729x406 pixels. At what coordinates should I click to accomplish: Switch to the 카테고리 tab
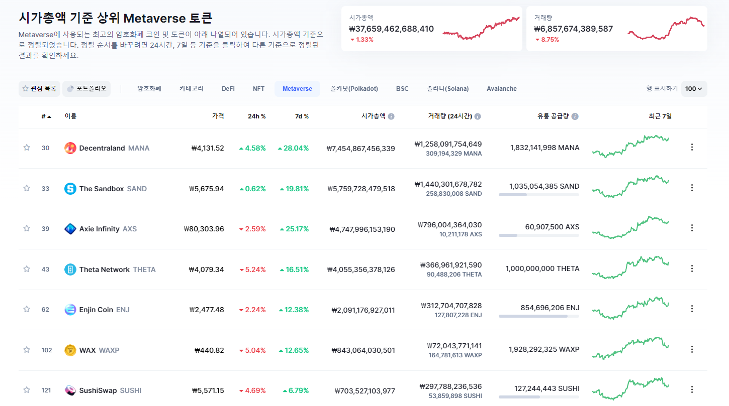point(192,89)
